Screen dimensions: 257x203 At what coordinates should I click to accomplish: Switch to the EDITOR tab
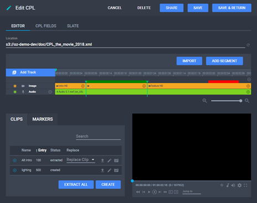click(x=18, y=26)
